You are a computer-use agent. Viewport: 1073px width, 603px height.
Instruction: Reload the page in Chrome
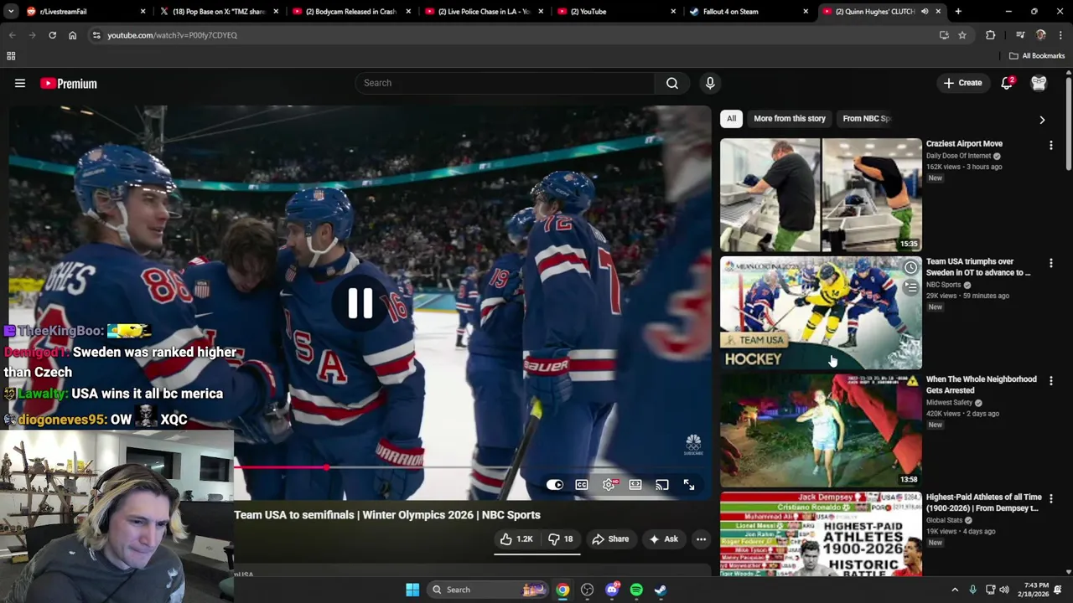click(52, 35)
